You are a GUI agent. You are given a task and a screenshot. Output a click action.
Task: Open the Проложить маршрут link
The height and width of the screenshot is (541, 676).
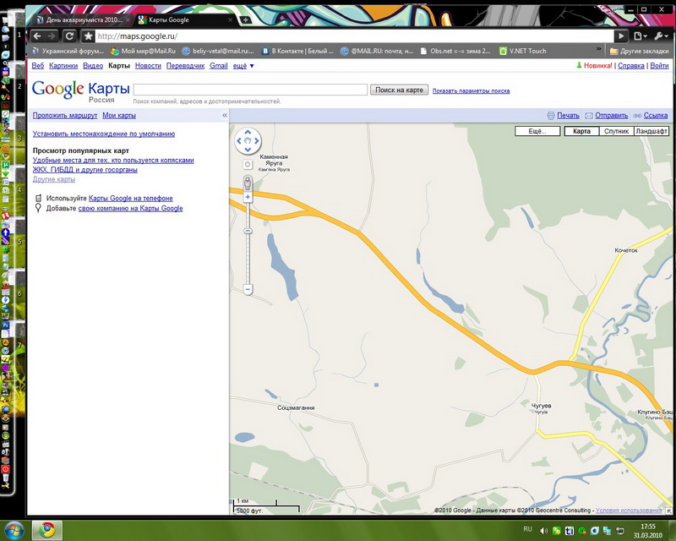click(65, 115)
